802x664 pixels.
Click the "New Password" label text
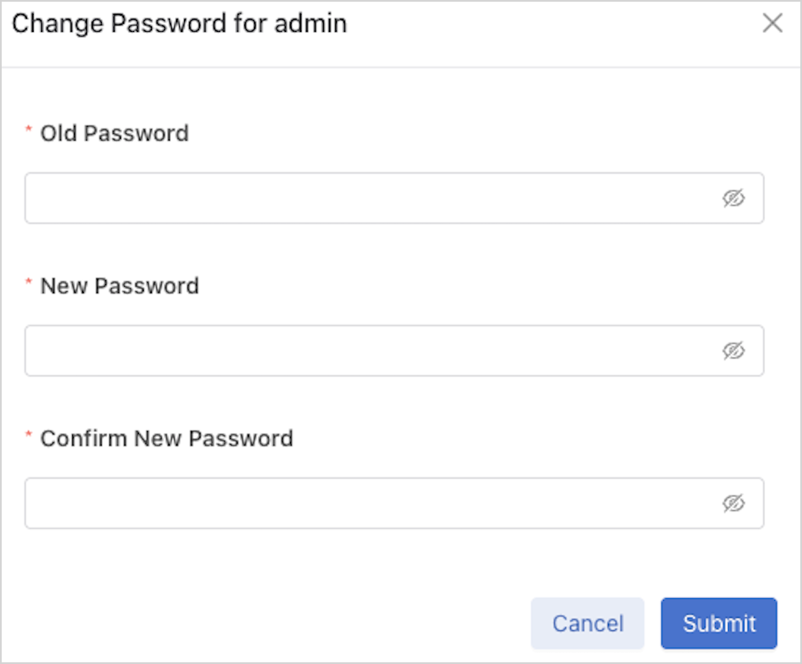click(x=119, y=286)
